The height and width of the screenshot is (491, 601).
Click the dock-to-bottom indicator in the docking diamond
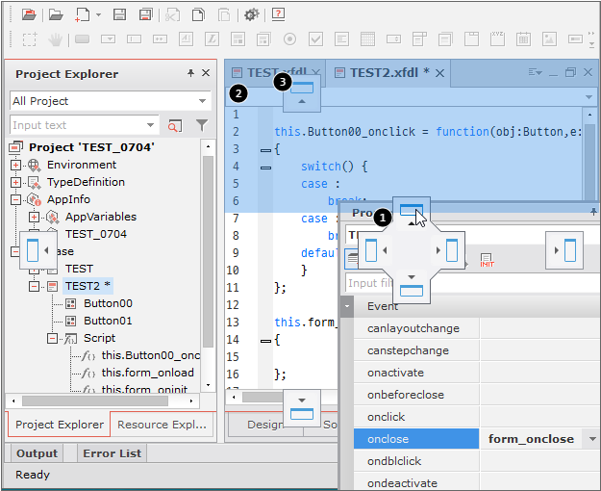(x=412, y=286)
